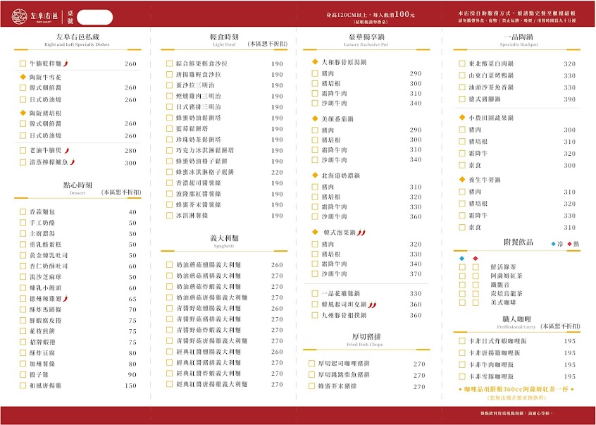Select 霜降牛肉 under 北海道奶濃鍋
This screenshot has height=425, width=596.
pos(315,207)
